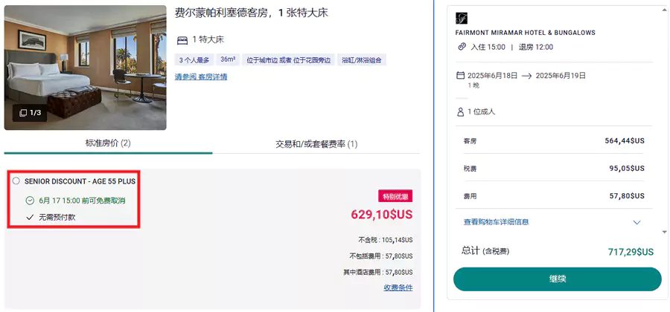The height and width of the screenshot is (312, 670).
Task: Click the 特别优惠 badge
Action: pyautogui.click(x=395, y=196)
